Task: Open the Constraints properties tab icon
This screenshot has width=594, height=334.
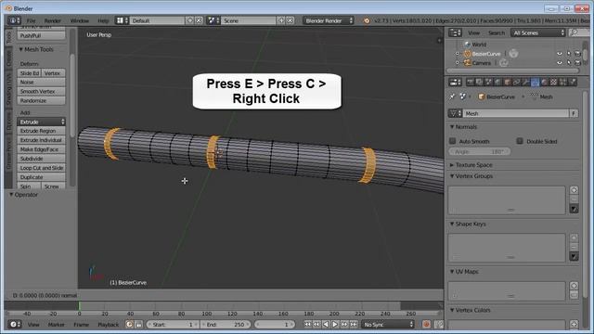Action: coord(516,82)
